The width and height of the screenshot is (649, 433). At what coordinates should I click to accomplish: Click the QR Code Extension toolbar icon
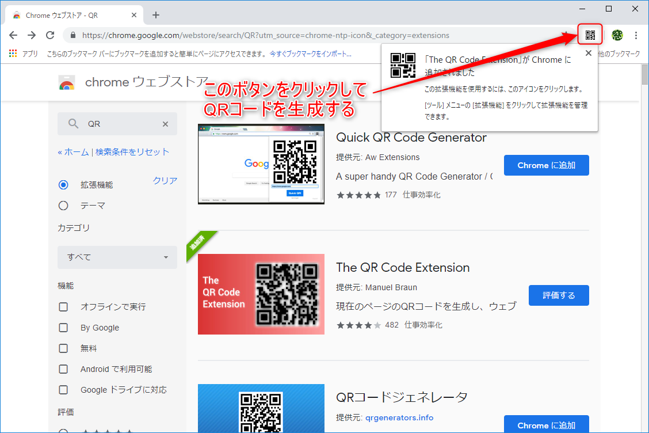590,35
